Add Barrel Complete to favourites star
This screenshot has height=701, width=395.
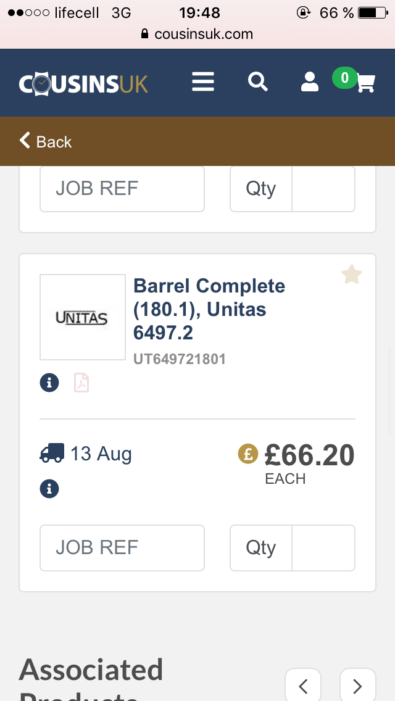point(352,275)
